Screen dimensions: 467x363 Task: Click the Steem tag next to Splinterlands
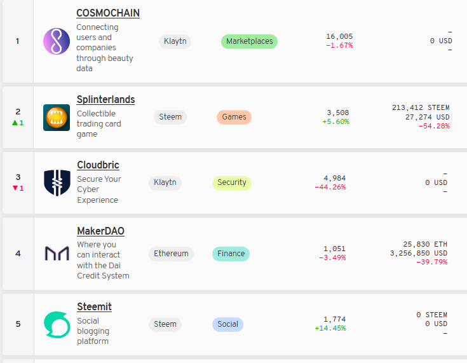[170, 117]
